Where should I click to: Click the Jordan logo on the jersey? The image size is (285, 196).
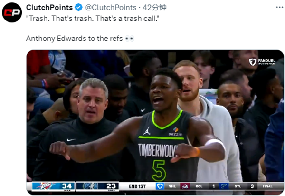[146, 131]
